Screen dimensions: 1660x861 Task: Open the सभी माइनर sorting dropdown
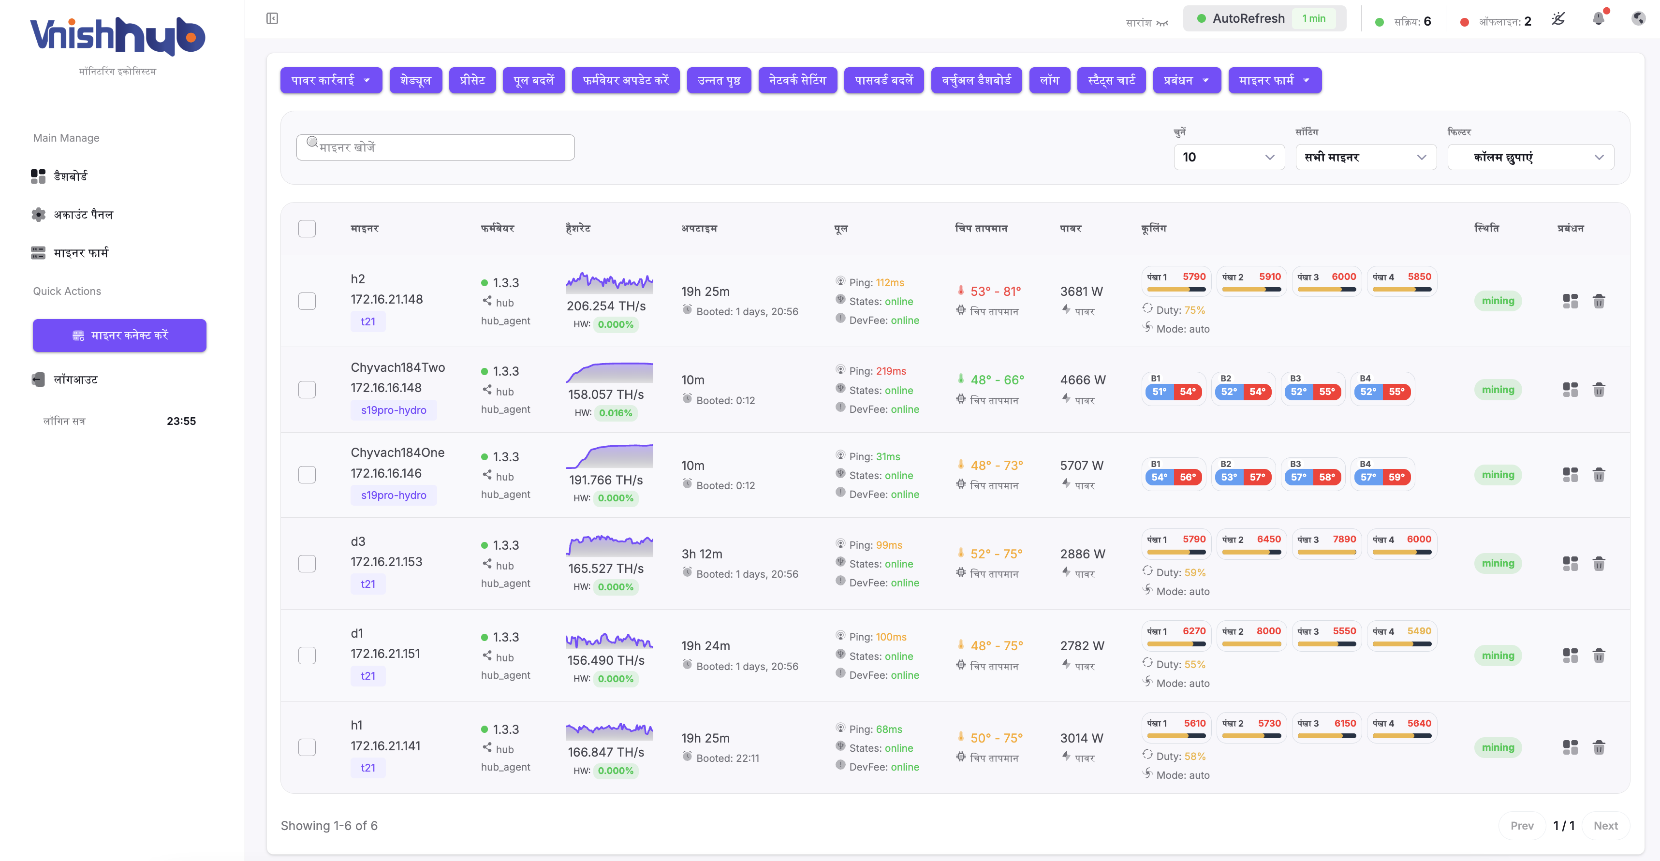(x=1366, y=157)
